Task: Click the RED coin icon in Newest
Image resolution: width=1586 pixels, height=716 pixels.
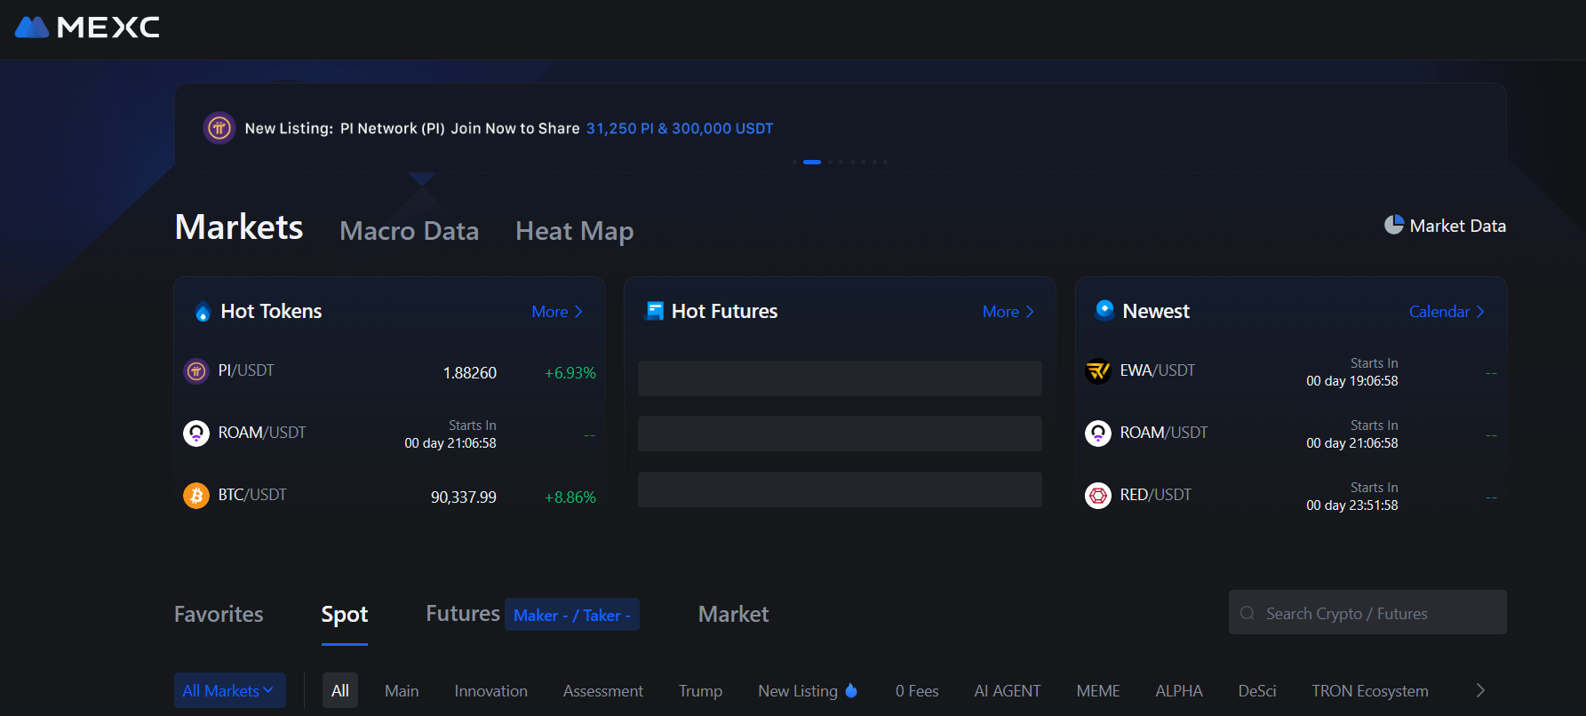Action: tap(1098, 496)
